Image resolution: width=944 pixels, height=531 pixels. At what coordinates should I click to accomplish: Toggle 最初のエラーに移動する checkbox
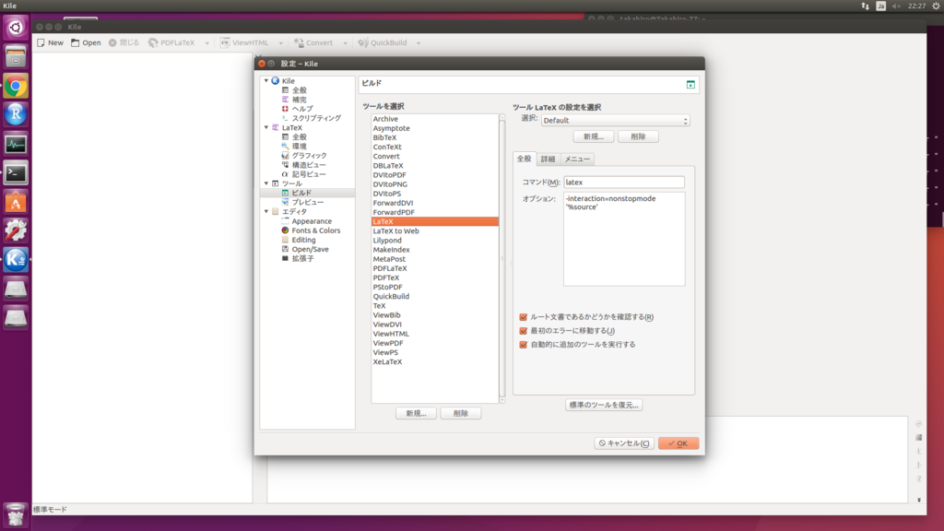point(524,331)
